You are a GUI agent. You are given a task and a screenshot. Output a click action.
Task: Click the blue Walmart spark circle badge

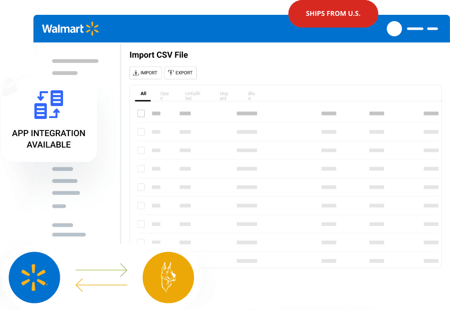34,278
